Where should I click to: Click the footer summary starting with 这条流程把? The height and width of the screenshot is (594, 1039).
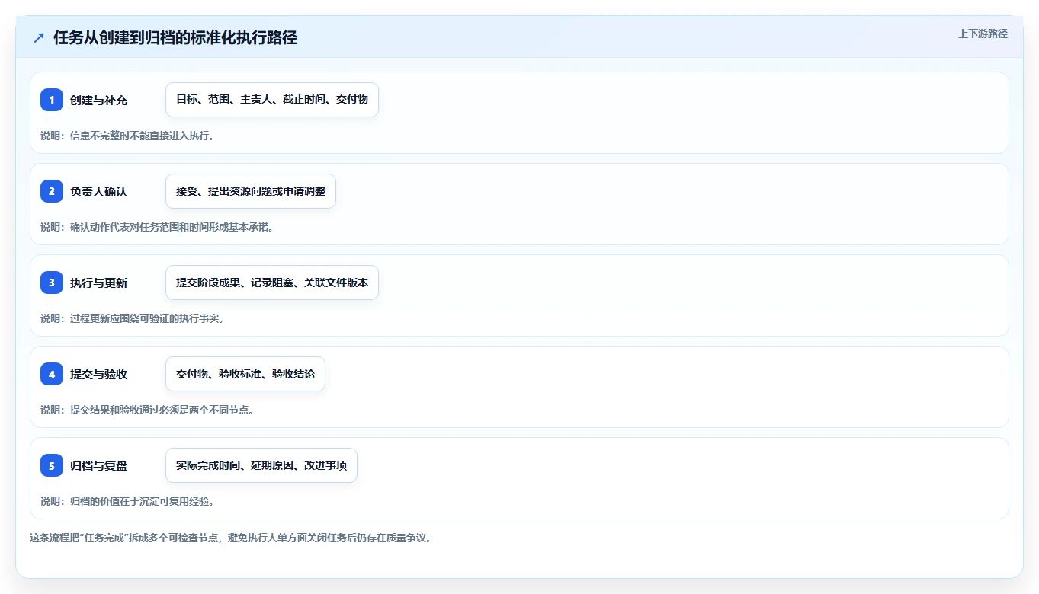[231, 538]
